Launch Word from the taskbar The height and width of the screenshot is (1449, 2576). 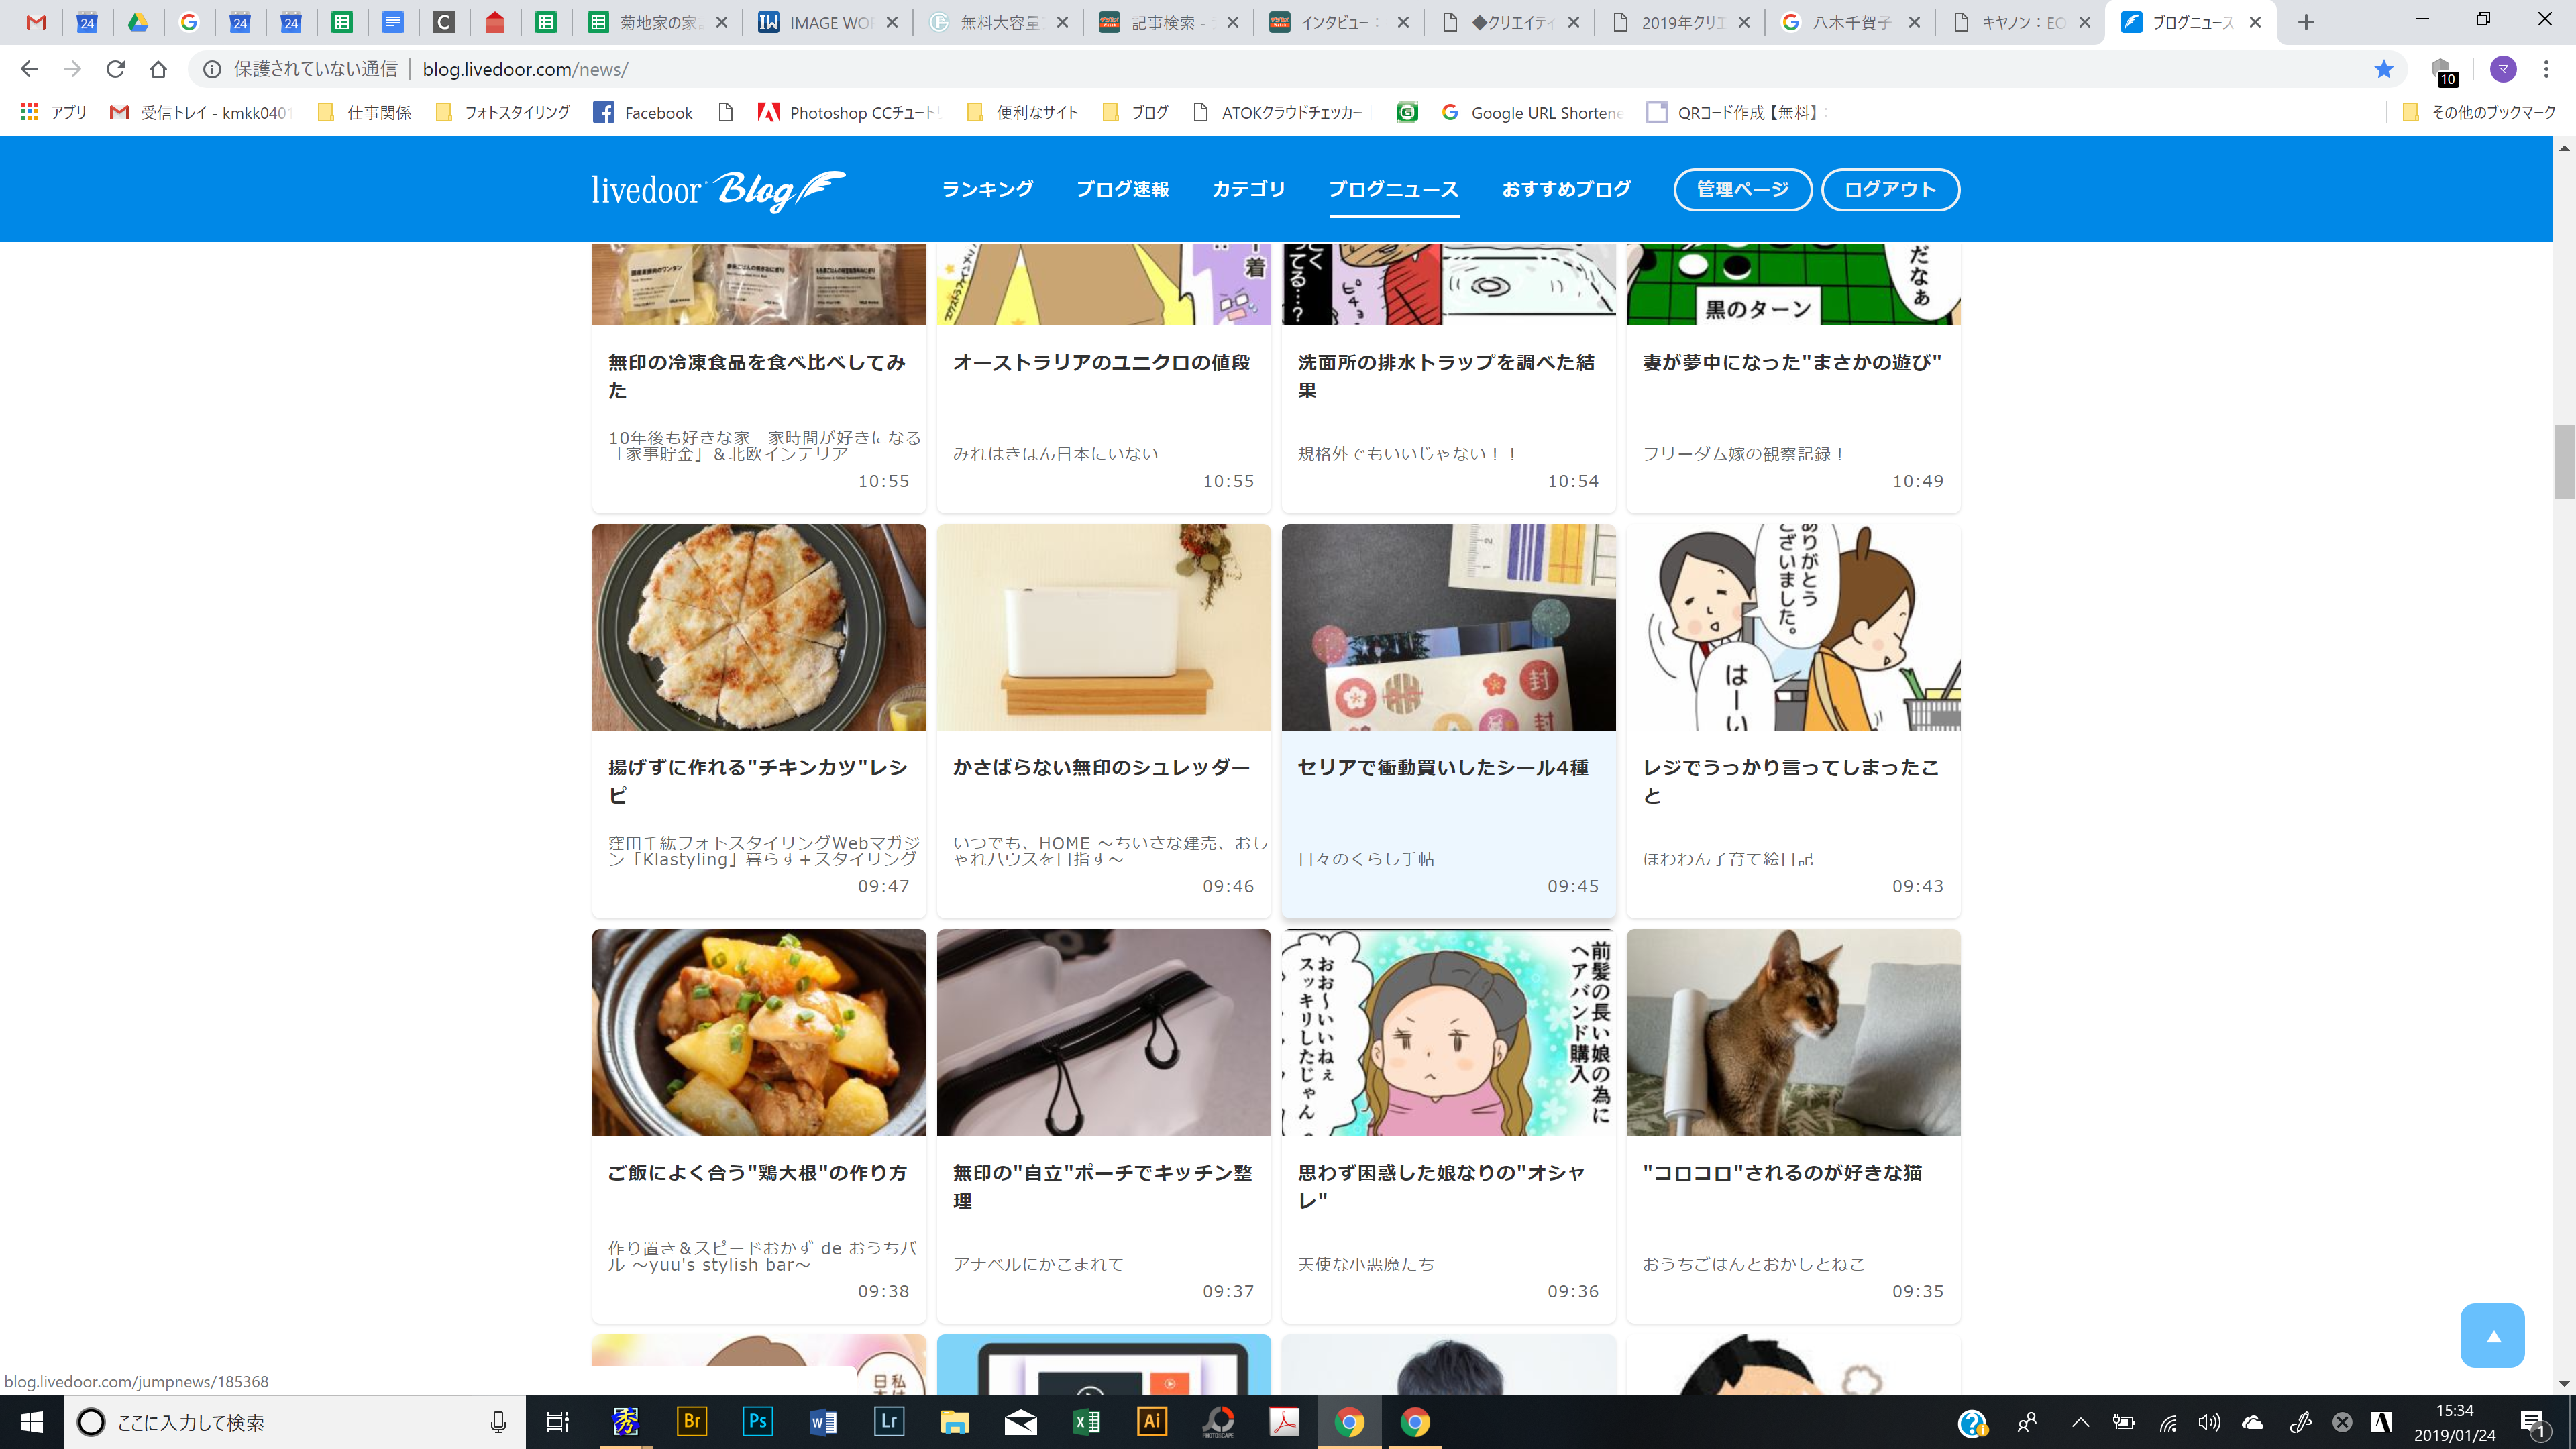coord(823,1421)
